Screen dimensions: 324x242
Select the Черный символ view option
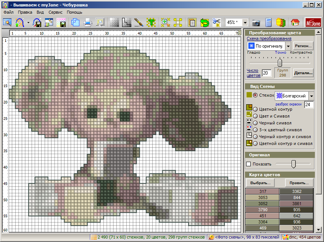(x=255, y=123)
